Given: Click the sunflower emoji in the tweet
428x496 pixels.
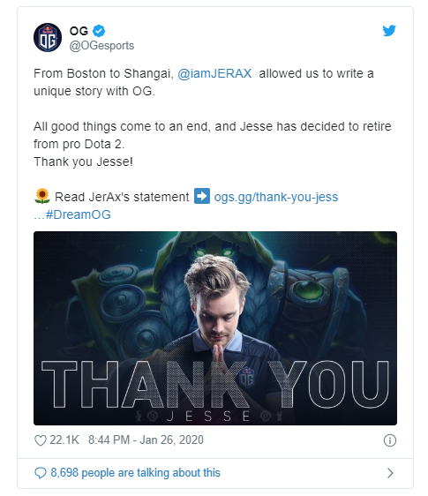Looking at the screenshot, I should pyautogui.click(x=42, y=197).
